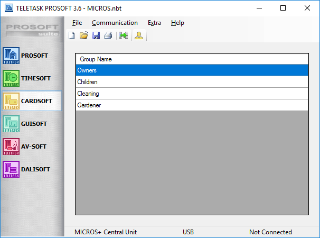Image resolution: width=320 pixels, height=238 pixels.
Task: Click the Save floppy disk icon
Action: click(96, 36)
